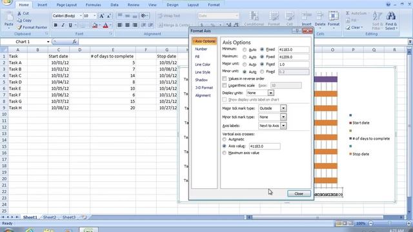The height and width of the screenshot is (232, 413).
Task: Select Maximum axis value radio
Action: click(224, 153)
